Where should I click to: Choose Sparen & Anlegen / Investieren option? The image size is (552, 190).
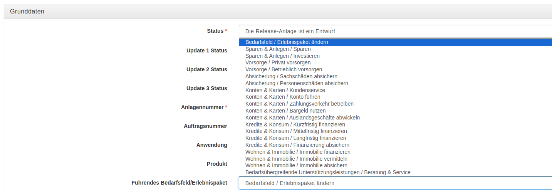pos(395,56)
